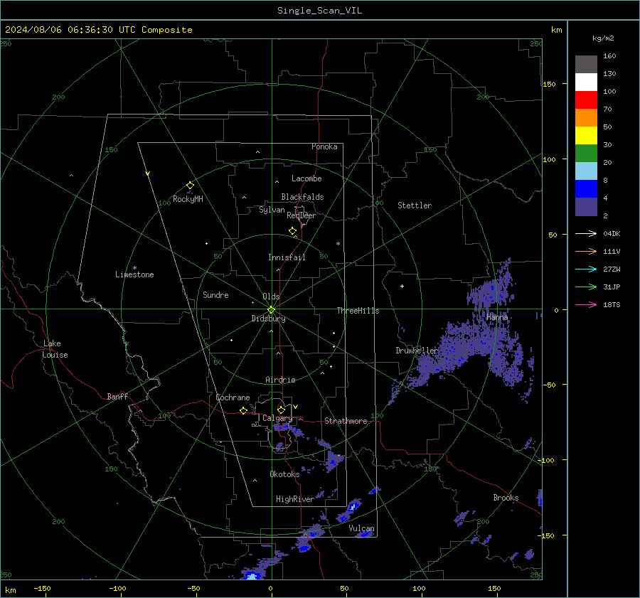Click the asterisk marker east of Innisfail
Image resolution: width=640 pixels, height=598 pixels.
click(x=338, y=244)
